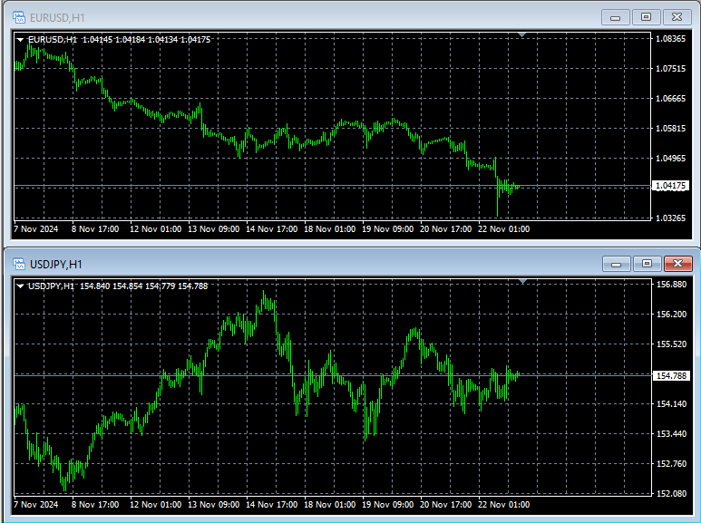Image resolution: width=701 pixels, height=523 pixels.
Task: Click the USDJPY OHLC quote text in chart
Action: click(143, 286)
